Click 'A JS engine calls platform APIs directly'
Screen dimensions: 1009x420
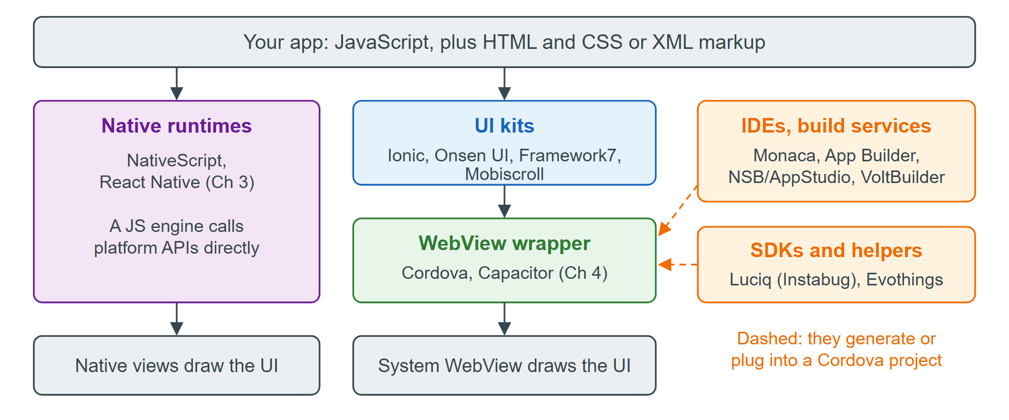[x=177, y=237]
